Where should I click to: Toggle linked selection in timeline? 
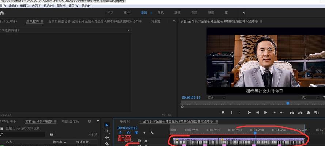tap(136, 133)
